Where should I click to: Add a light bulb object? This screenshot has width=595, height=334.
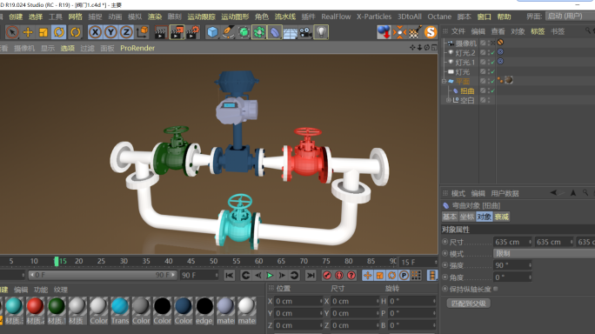coord(321,32)
